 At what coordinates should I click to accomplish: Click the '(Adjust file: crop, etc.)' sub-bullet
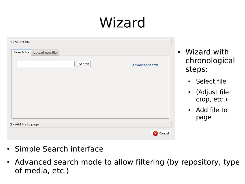(x=213, y=96)
